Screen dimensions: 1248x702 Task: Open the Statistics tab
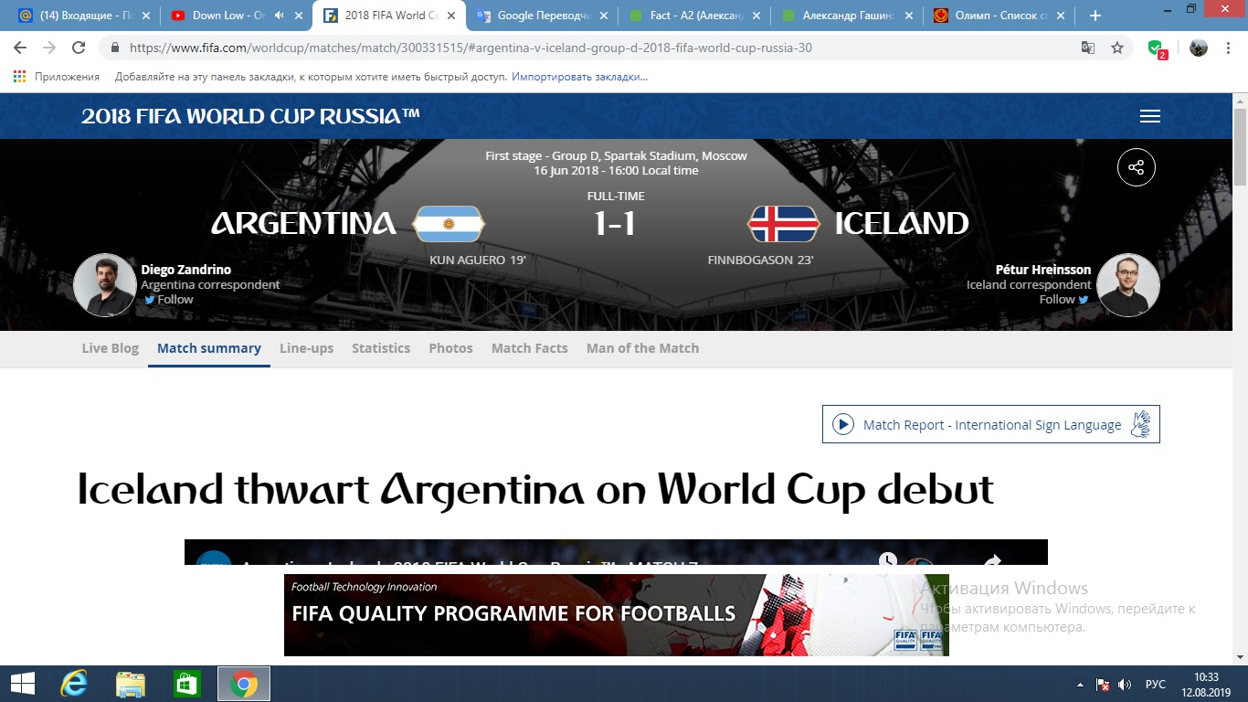pyautogui.click(x=381, y=348)
